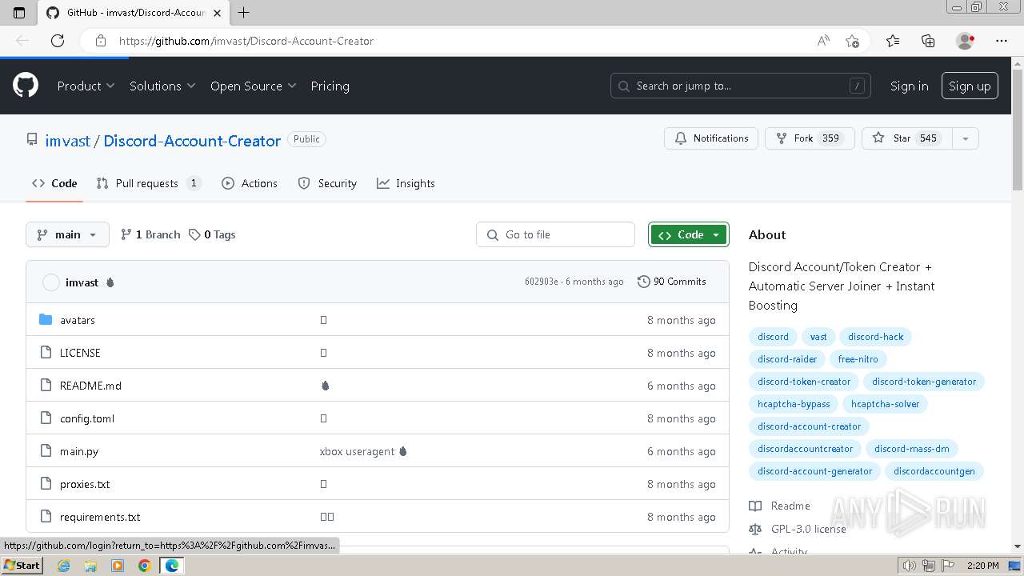Open Internet Explorer from the taskbar
The image size is (1024, 576).
(64, 566)
